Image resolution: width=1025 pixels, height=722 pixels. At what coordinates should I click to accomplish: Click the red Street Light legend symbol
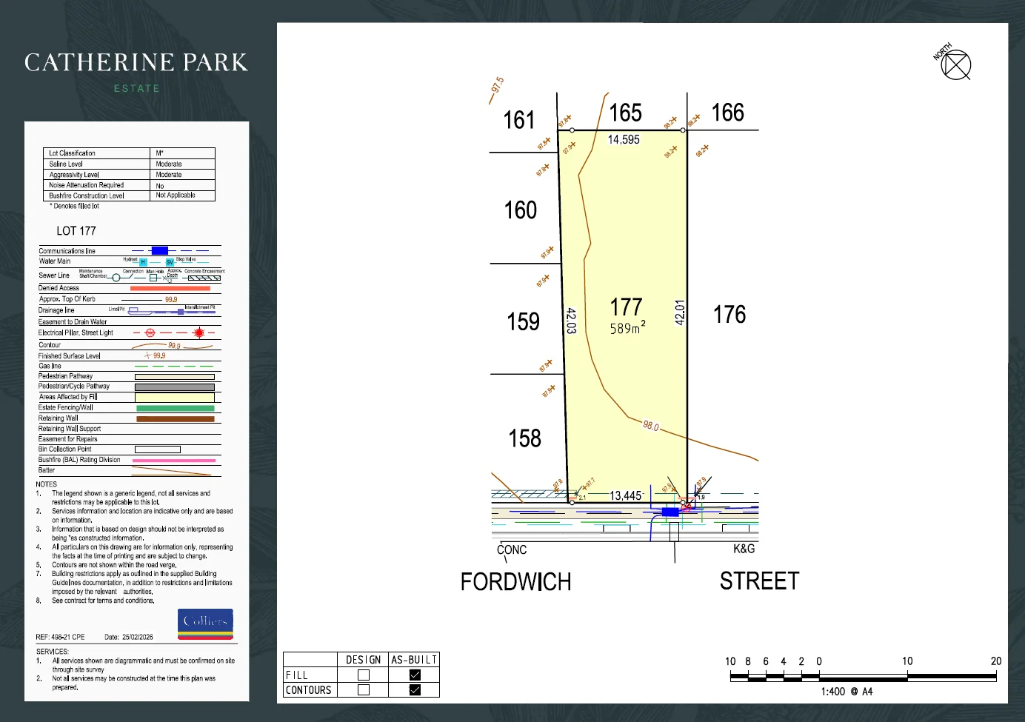pos(198,333)
